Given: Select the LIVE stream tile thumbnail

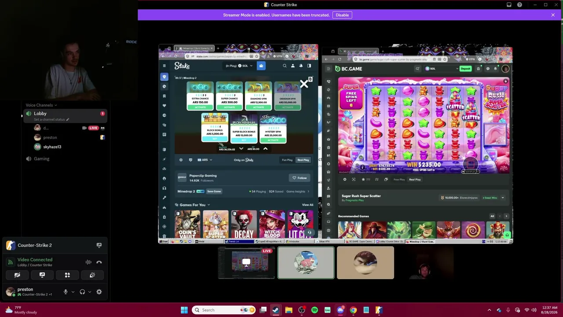Looking at the screenshot, I should pos(246,263).
